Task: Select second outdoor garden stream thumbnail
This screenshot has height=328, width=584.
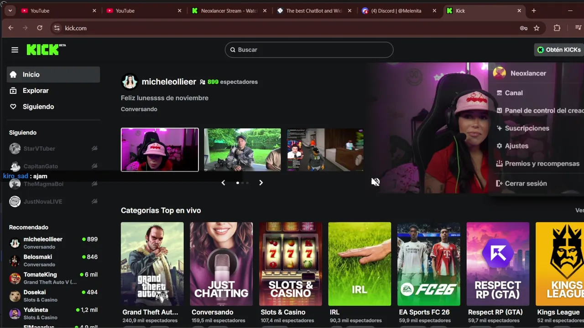Action: (242, 149)
